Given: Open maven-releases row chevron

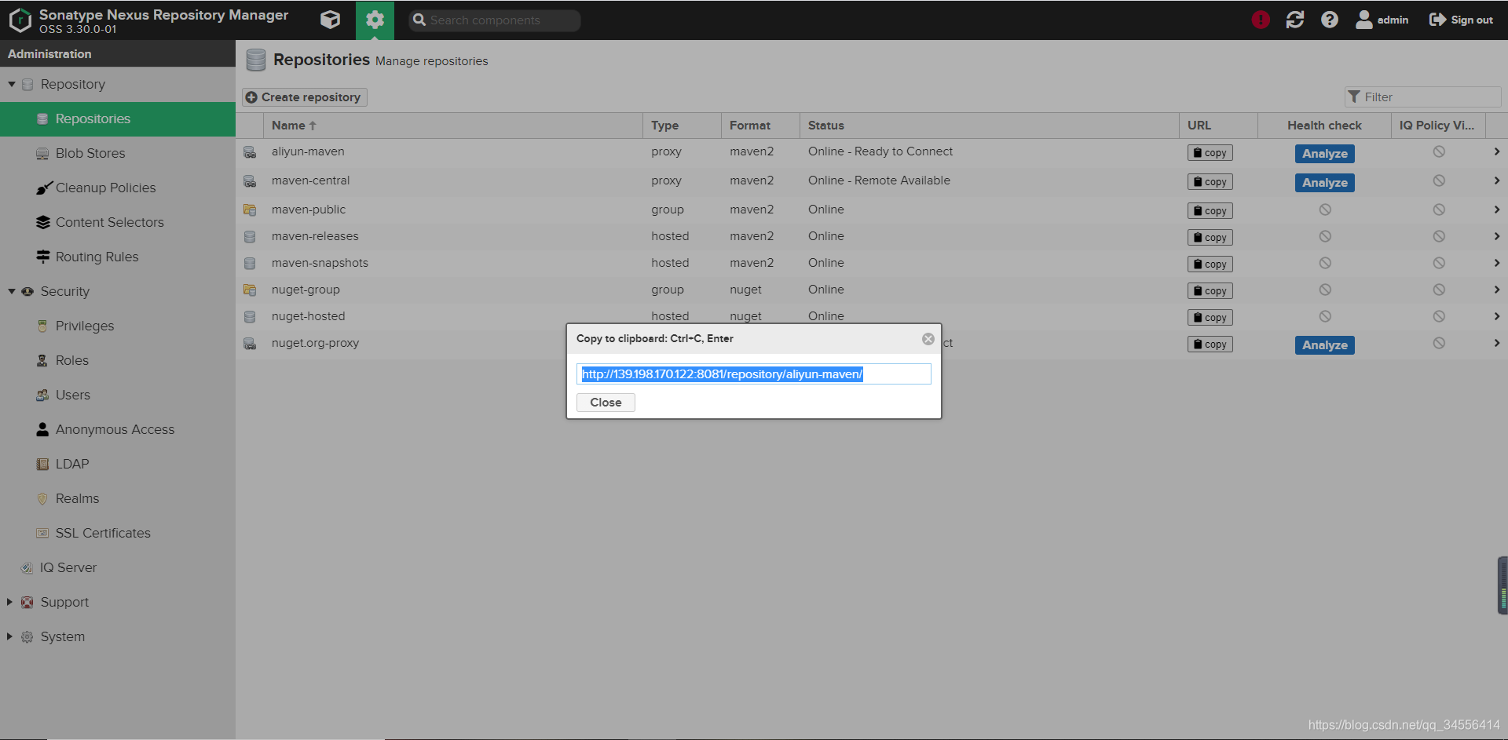Looking at the screenshot, I should [x=1496, y=236].
